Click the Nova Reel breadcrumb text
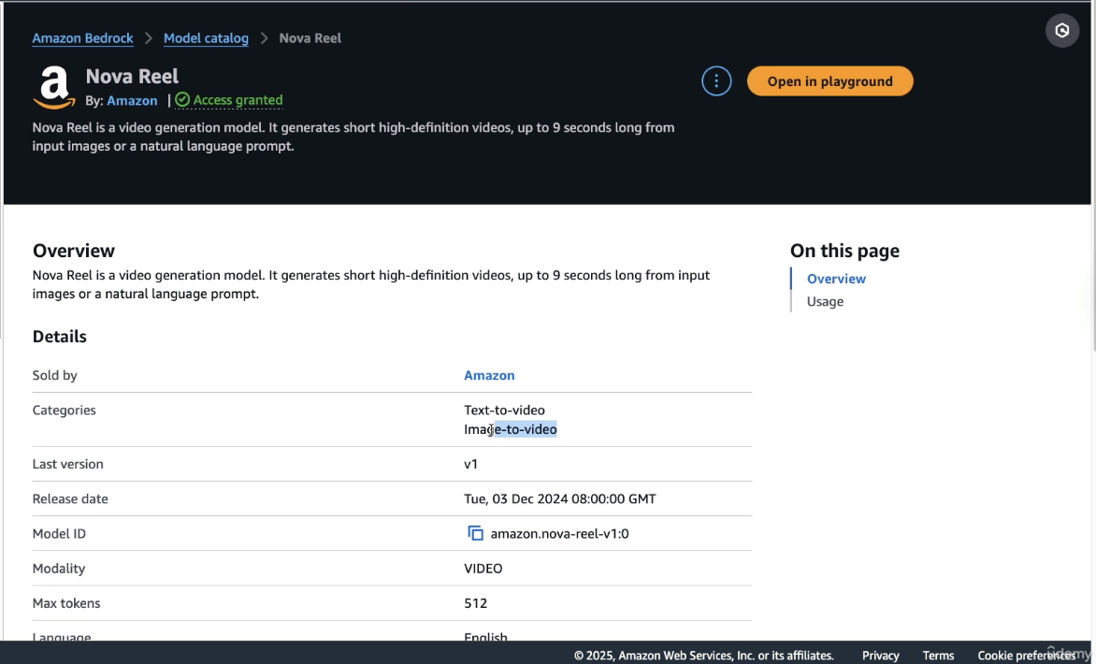1096x664 pixels. [x=310, y=38]
